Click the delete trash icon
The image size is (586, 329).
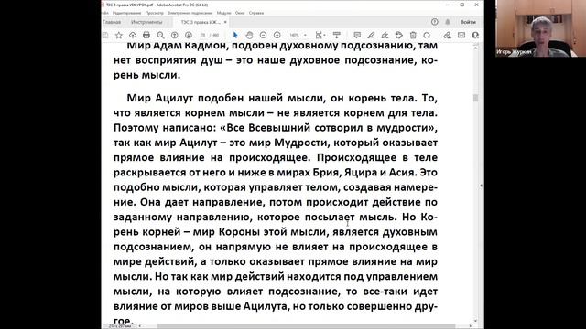click(413, 35)
